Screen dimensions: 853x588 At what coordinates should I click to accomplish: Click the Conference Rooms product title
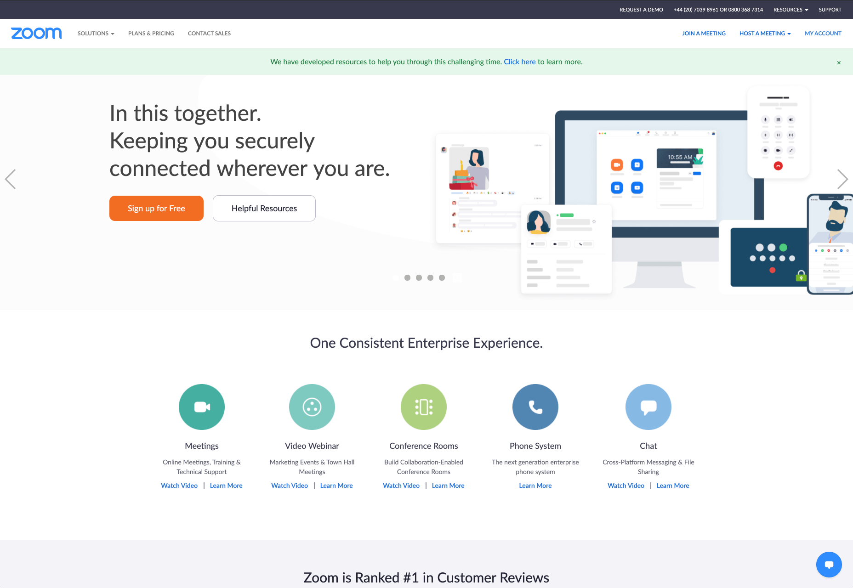coord(424,446)
